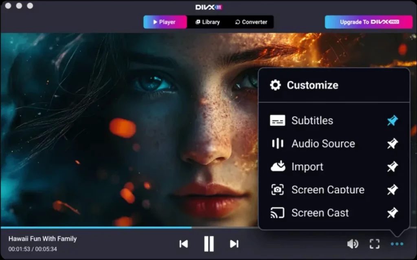This screenshot has width=417, height=260.
Task: Pause the video playback
Action: coord(208,244)
